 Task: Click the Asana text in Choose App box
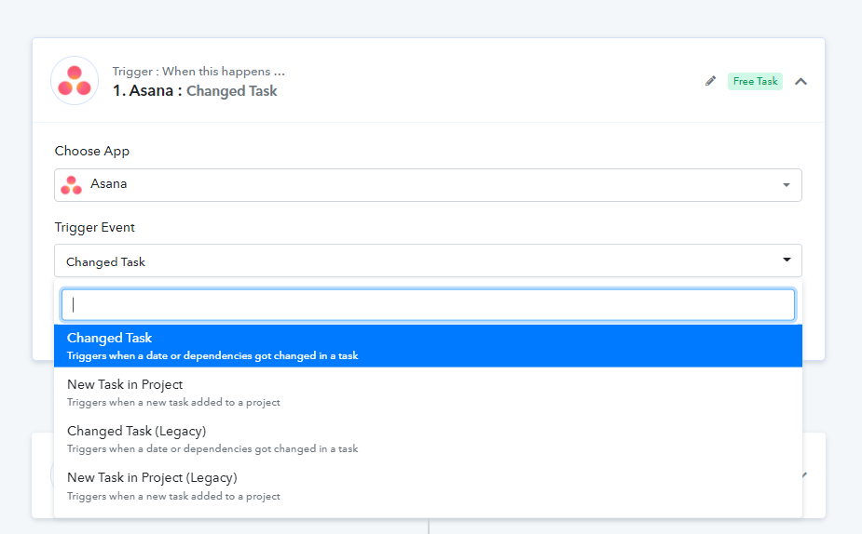109,184
